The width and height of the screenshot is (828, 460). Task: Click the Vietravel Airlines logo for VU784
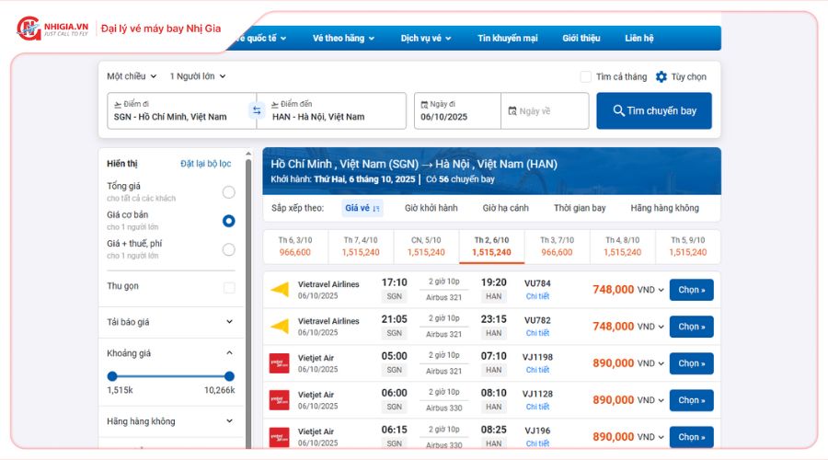pyautogui.click(x=280, y=290)
